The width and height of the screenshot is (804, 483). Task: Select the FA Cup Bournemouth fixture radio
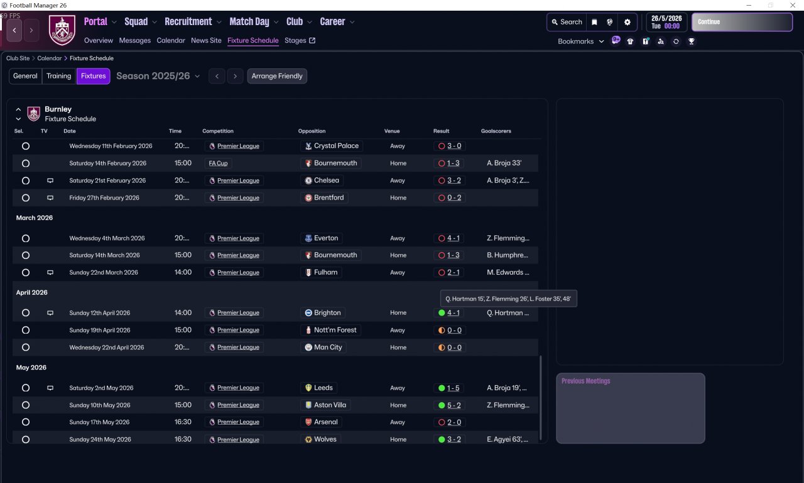pyautogui.click(x=26, y=163)
